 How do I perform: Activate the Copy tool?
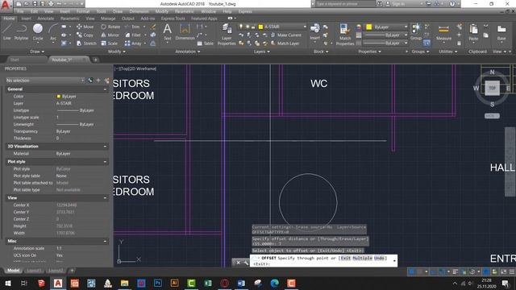pos(85,35)
